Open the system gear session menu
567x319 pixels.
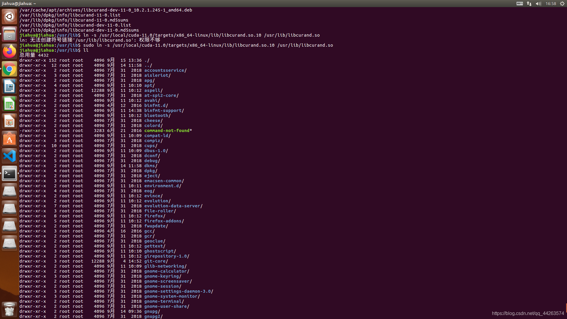click(x=562, y=4)
